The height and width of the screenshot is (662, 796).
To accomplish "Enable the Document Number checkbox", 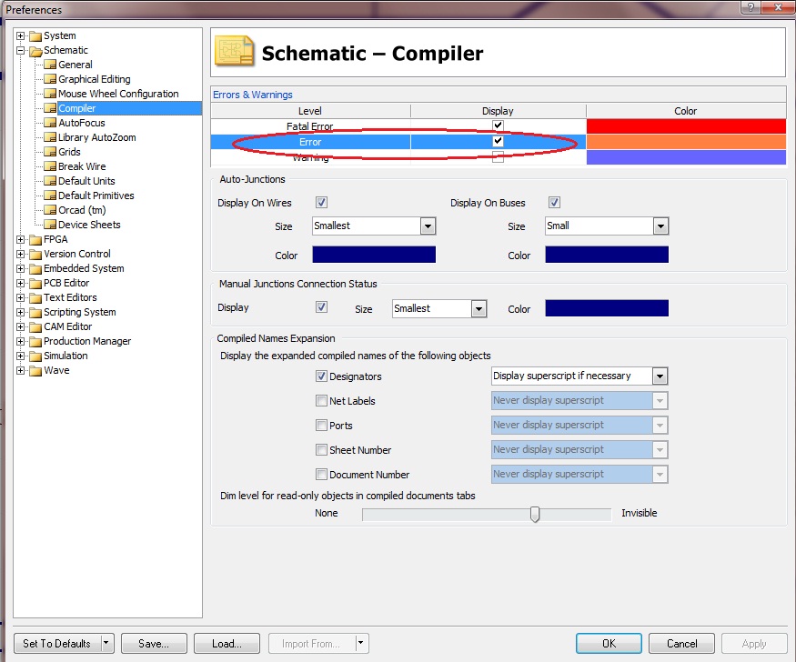I will pyautogui.click(x=321, y=475).
